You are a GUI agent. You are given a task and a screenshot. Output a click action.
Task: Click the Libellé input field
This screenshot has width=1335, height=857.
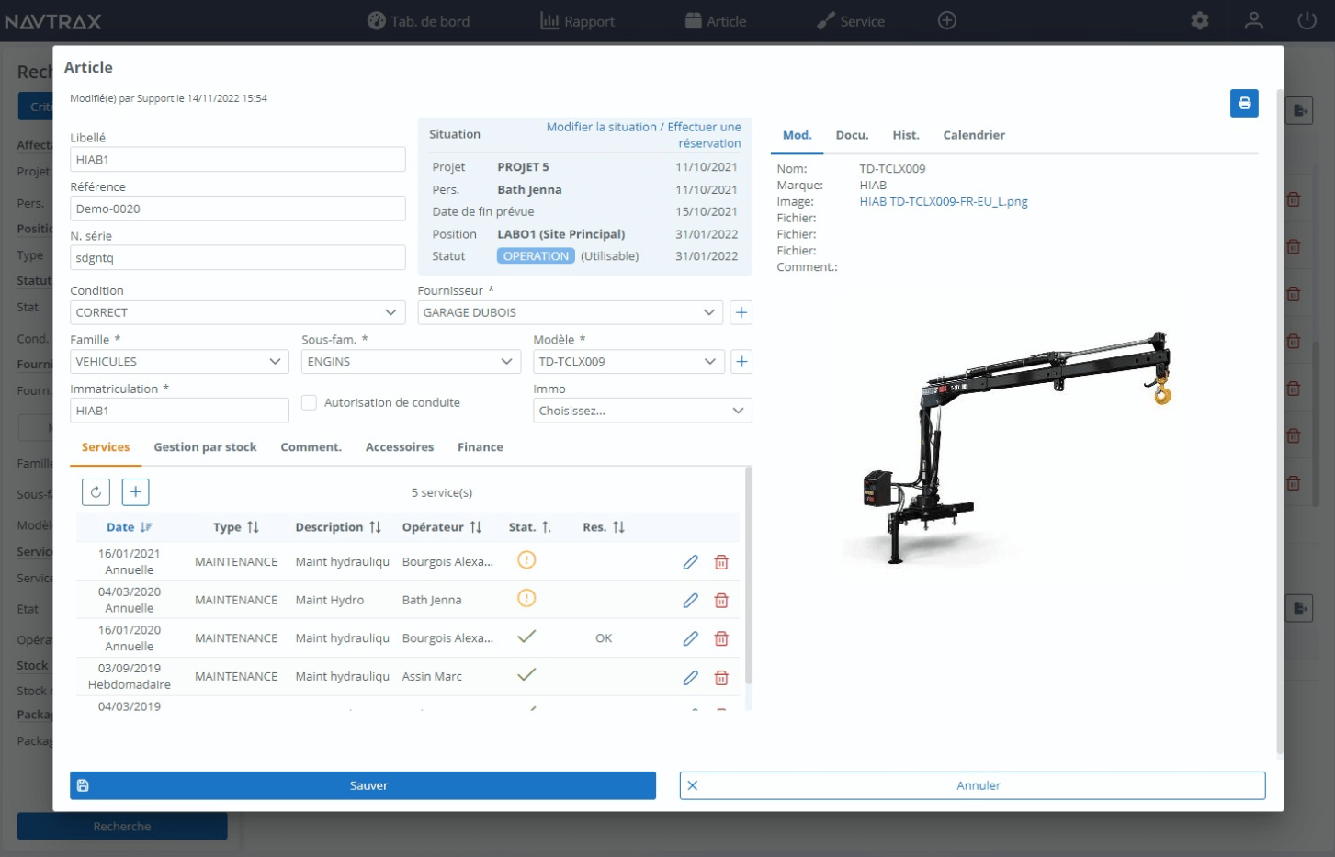[237, 159]
